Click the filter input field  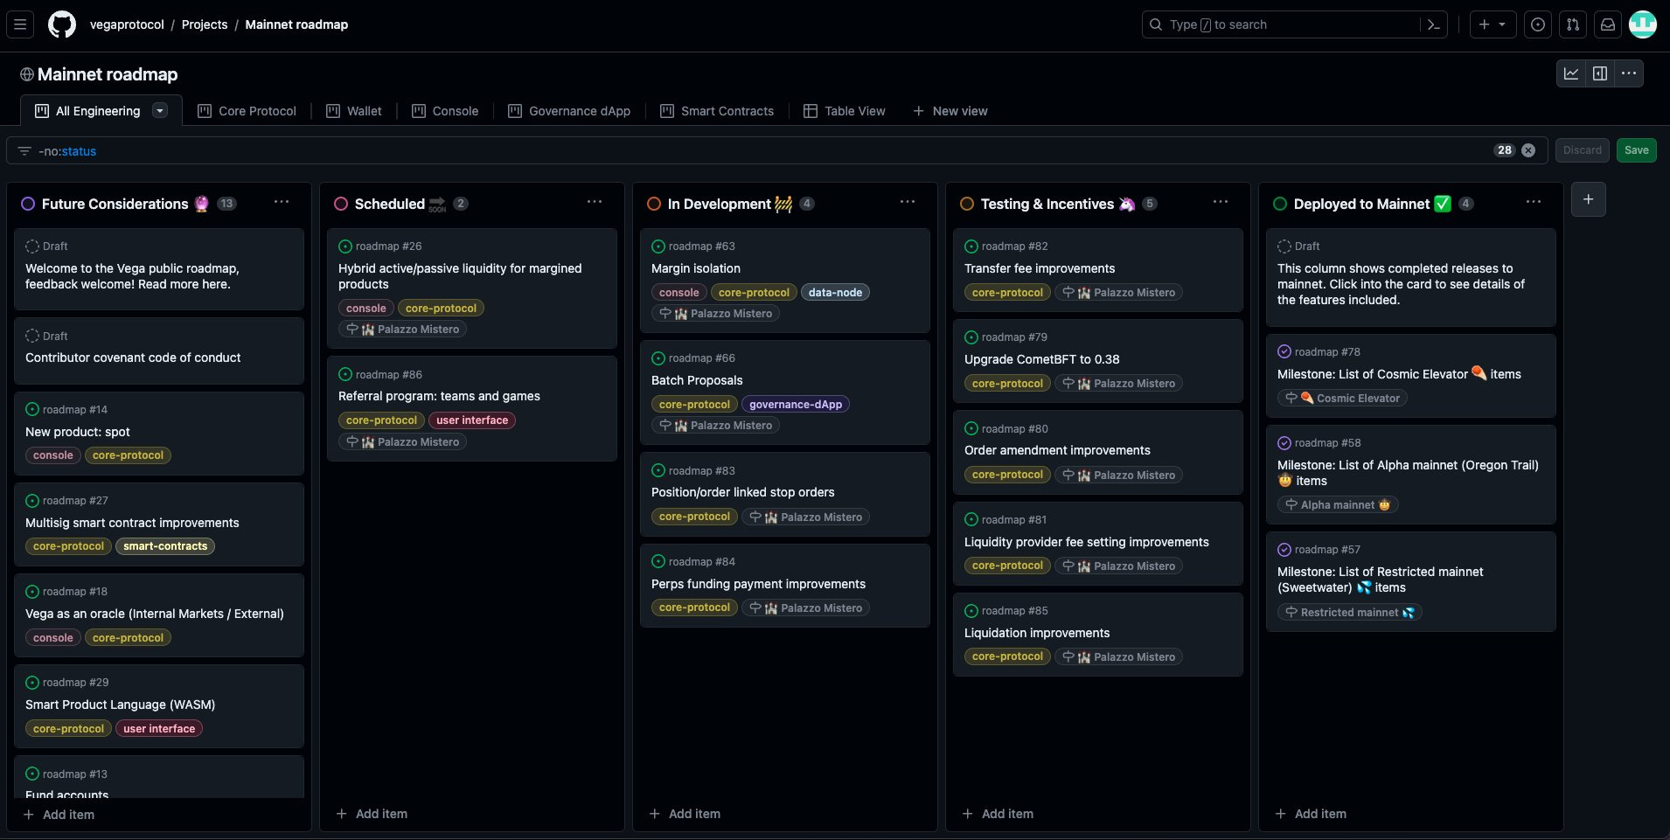[x=761, y=150]
